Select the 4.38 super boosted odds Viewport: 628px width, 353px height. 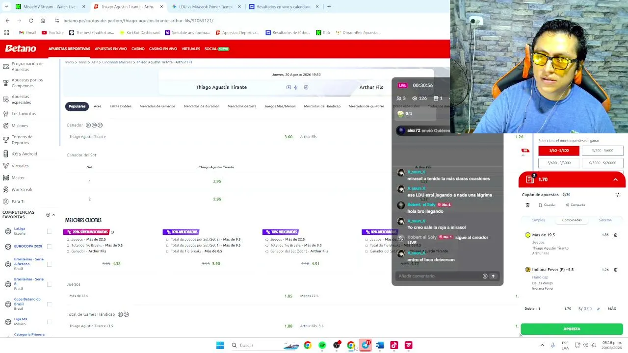pyautogui.click(x=116, y=264)
